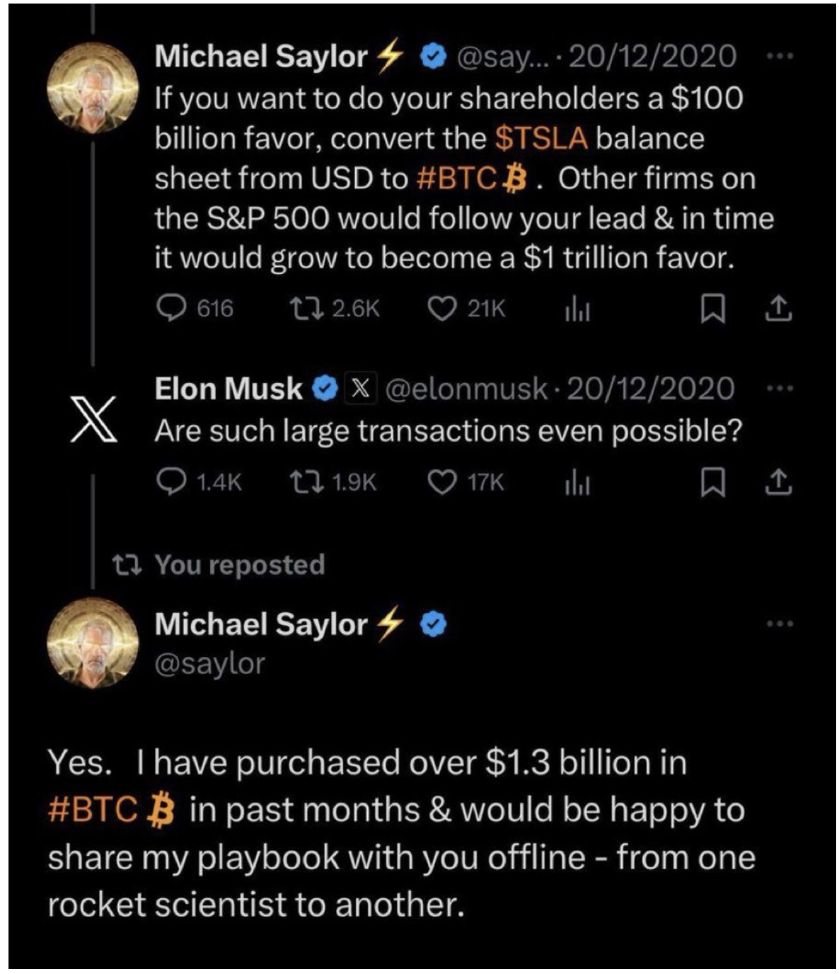Viewport: 839px width, 974px height.
Task: Open the @elonmusk profile handle
Action: 467,389
